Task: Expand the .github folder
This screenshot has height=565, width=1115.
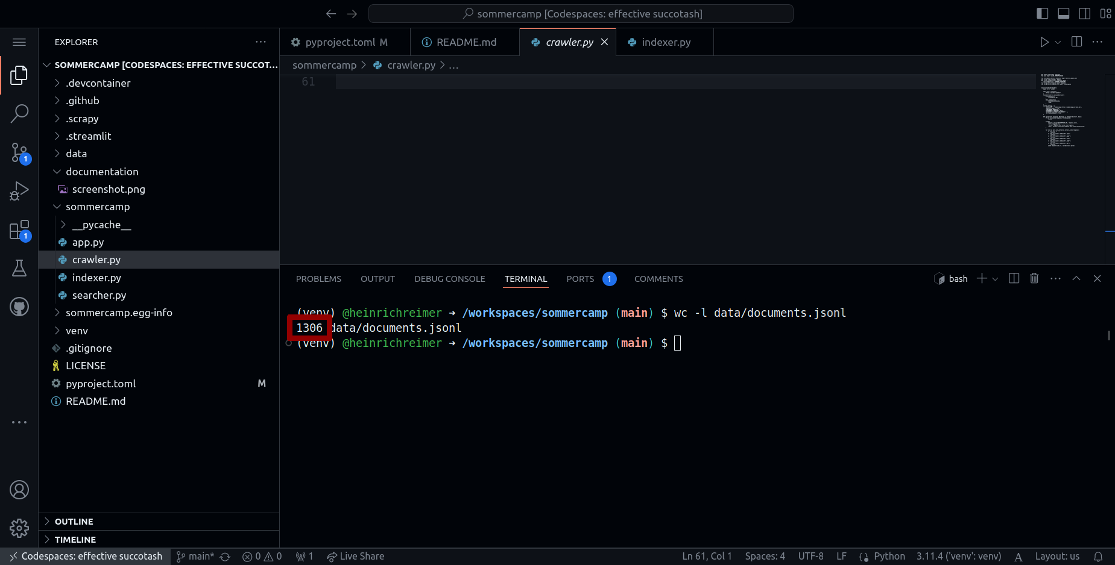Action: click(159, 101)
